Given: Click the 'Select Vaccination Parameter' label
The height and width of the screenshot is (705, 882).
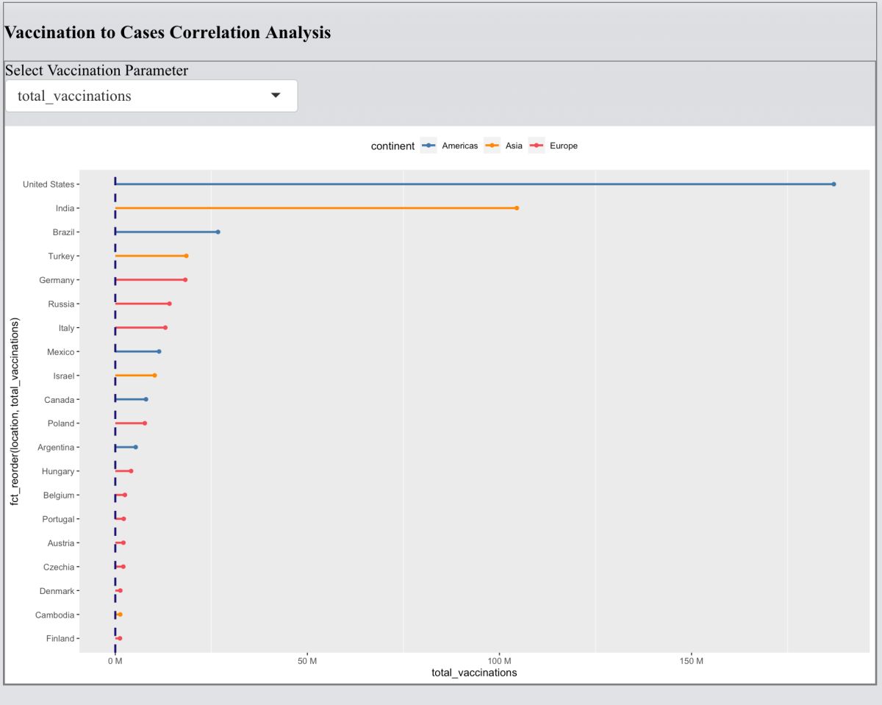Looking at the screenshot, I should click(x=97, y=71).
